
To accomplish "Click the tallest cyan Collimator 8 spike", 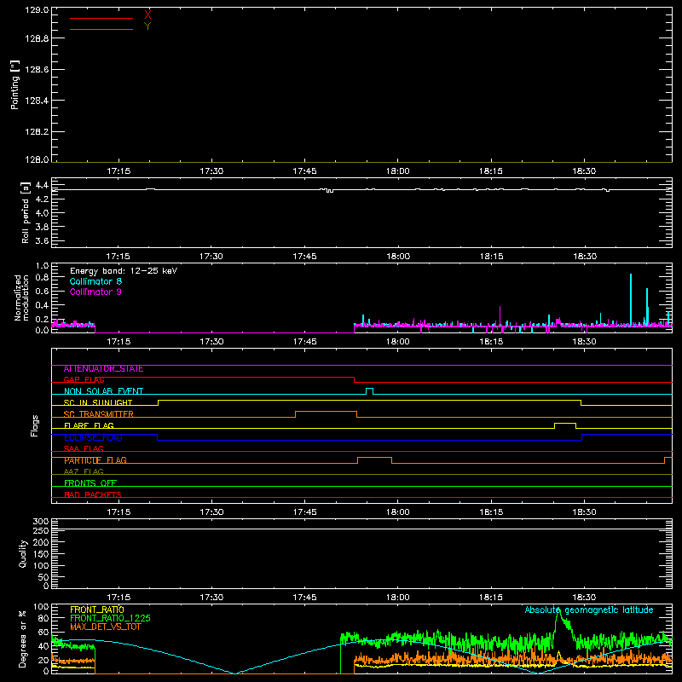I will (631, 299).
